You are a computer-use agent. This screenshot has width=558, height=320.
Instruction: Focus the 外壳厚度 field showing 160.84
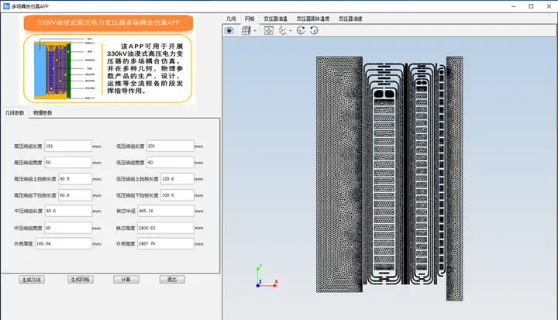(x=64, y=243)
